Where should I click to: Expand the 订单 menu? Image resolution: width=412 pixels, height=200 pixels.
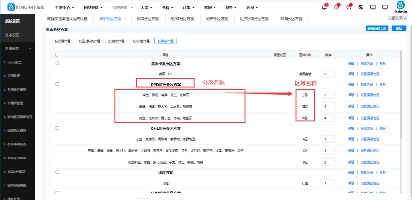[x=189, y=8]
